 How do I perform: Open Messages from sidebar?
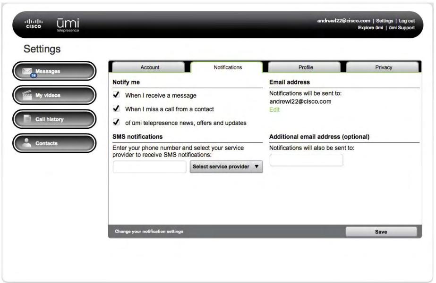pos(54,71)
